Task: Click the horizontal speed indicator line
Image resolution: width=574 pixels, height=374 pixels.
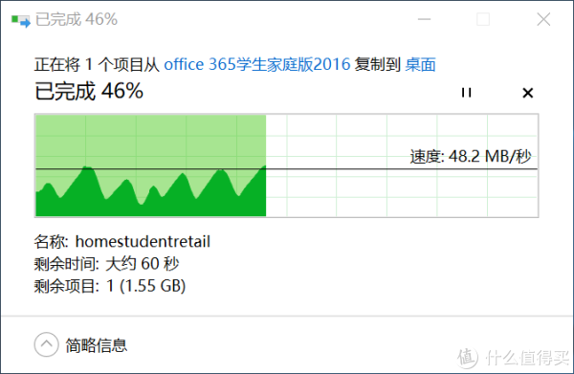Action: (x=287, y=169)
